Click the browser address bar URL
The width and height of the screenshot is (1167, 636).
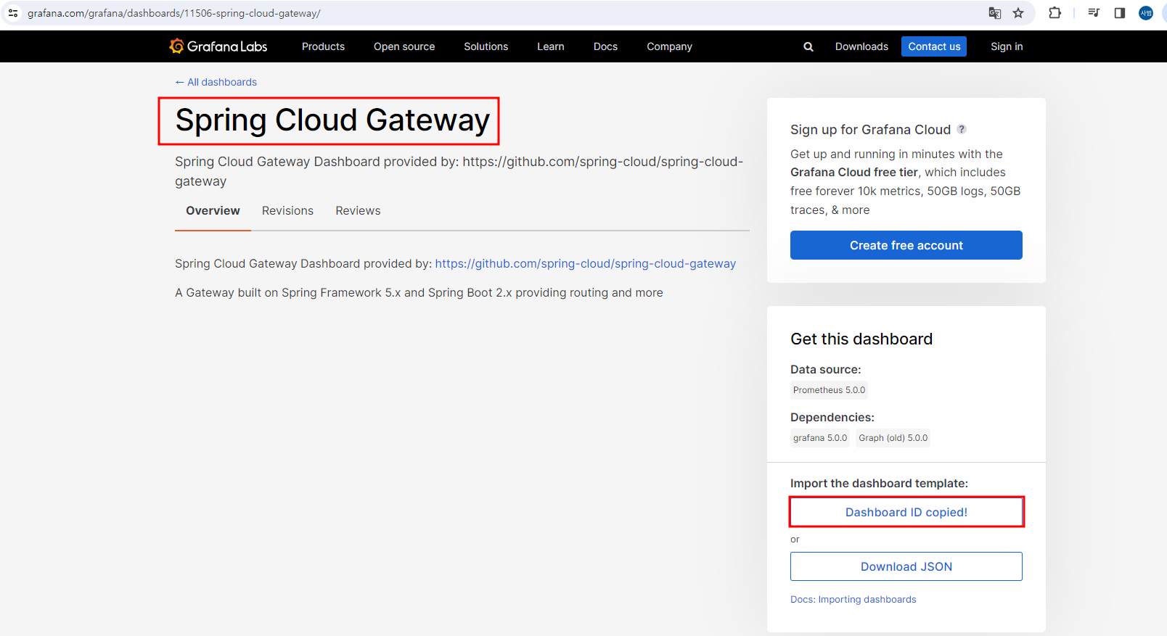[x=174, y=13]
